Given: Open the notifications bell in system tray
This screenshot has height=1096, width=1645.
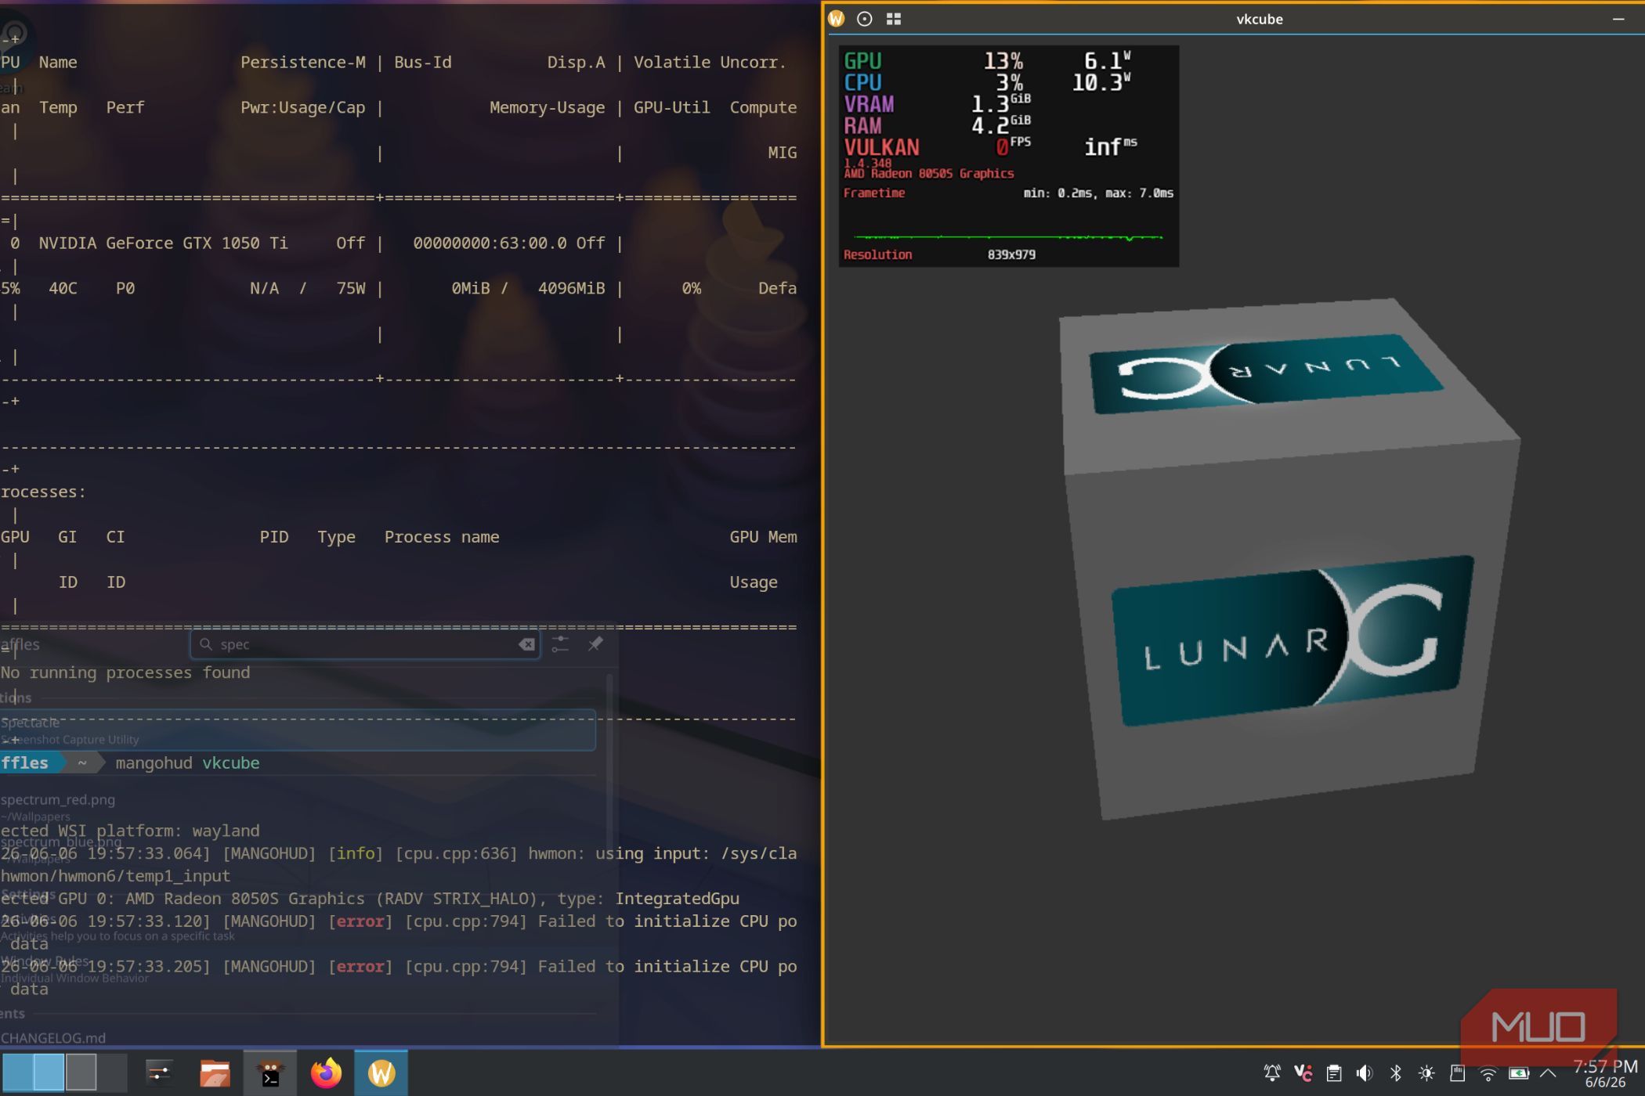Looking at the screenshot, I should (1272, 1073).
